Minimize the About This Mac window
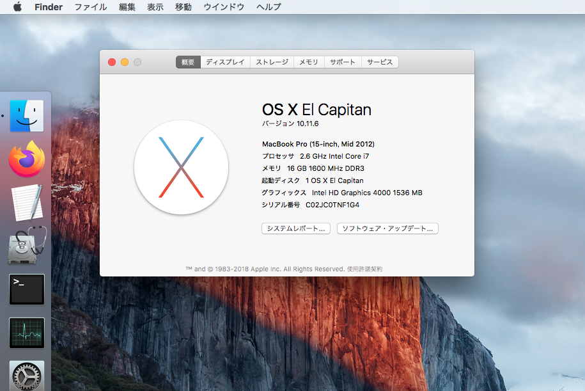 (x=125, y=62)
